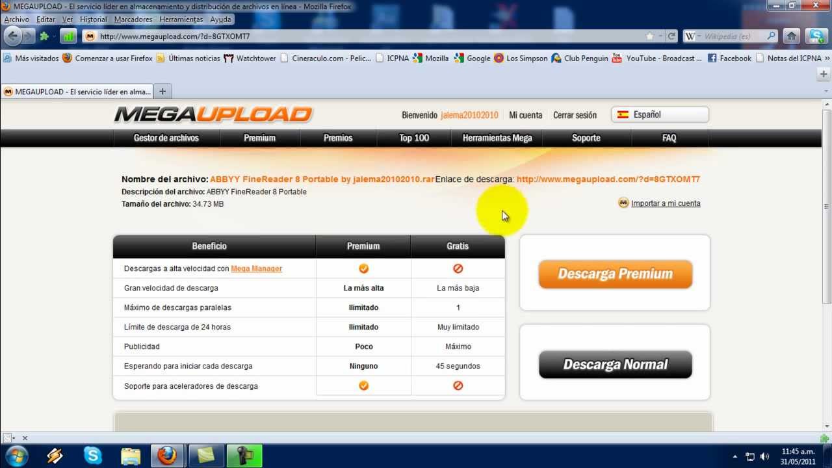Open Herramientas Mega nav tab

click(x=497, y=138)
